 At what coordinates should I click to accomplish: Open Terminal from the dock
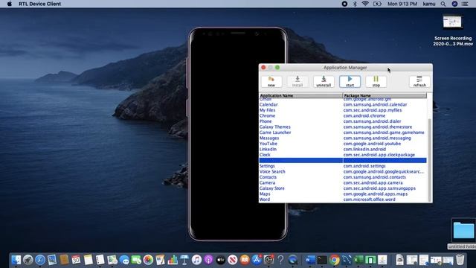(x=322, y=260)
